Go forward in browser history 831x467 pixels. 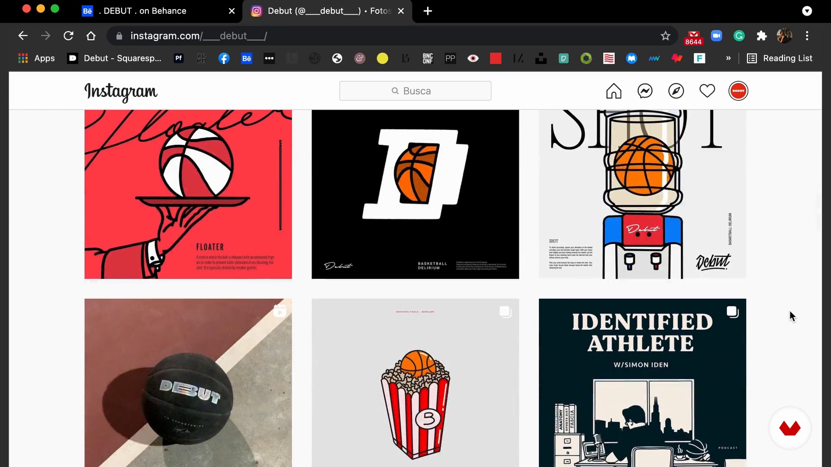click(45, 36)
